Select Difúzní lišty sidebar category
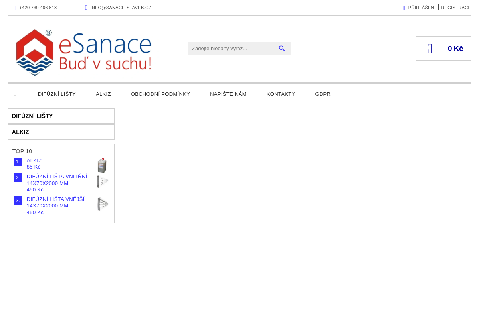Screen dimensions: 479x319 [x=61, y=116]
